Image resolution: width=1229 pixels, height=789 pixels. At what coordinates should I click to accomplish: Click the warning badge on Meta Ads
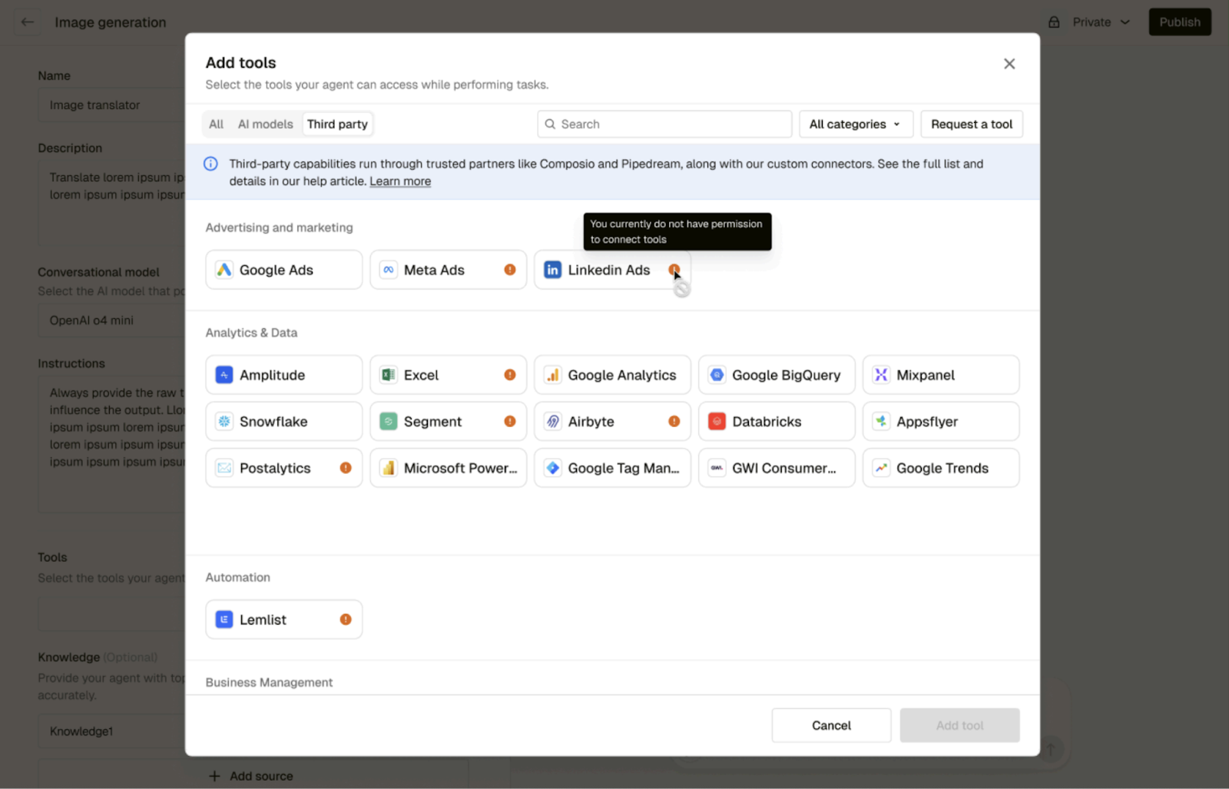coord(510,270)
